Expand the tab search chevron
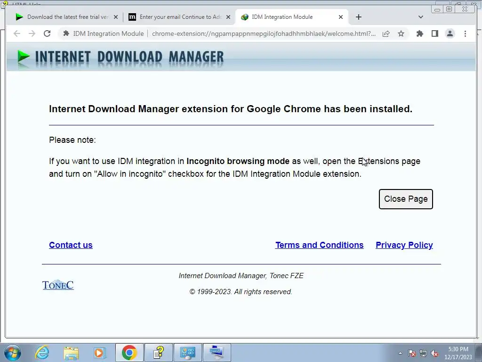482x362 pixels. pyautogui.click(x=421, y=17)
